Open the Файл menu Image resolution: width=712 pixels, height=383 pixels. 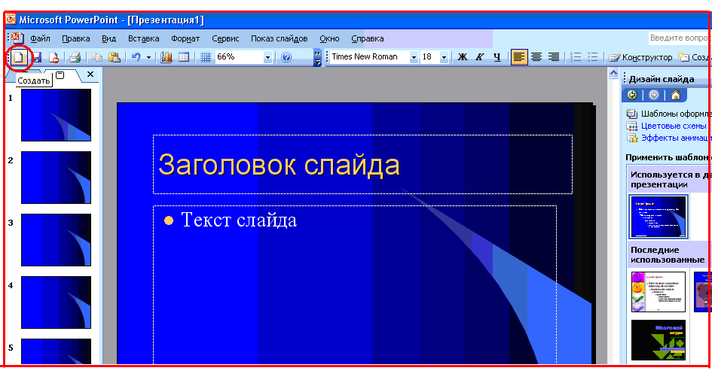[x=40, y=38]
